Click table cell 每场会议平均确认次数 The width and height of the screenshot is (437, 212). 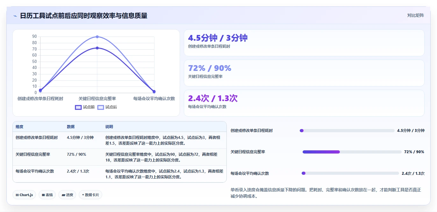tap(35, 171)
